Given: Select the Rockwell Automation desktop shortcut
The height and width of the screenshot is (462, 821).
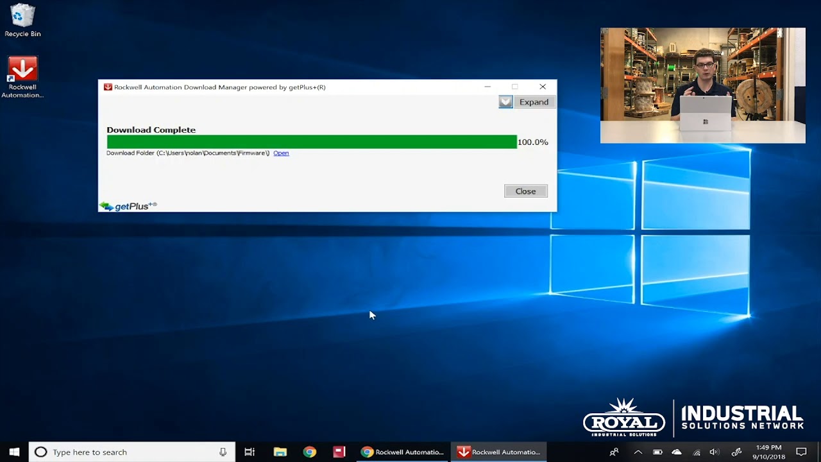Looking at the screenshot, I should pos(22,77).
